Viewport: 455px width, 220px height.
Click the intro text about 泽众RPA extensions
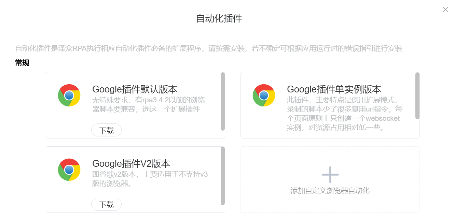coord(209,48)
